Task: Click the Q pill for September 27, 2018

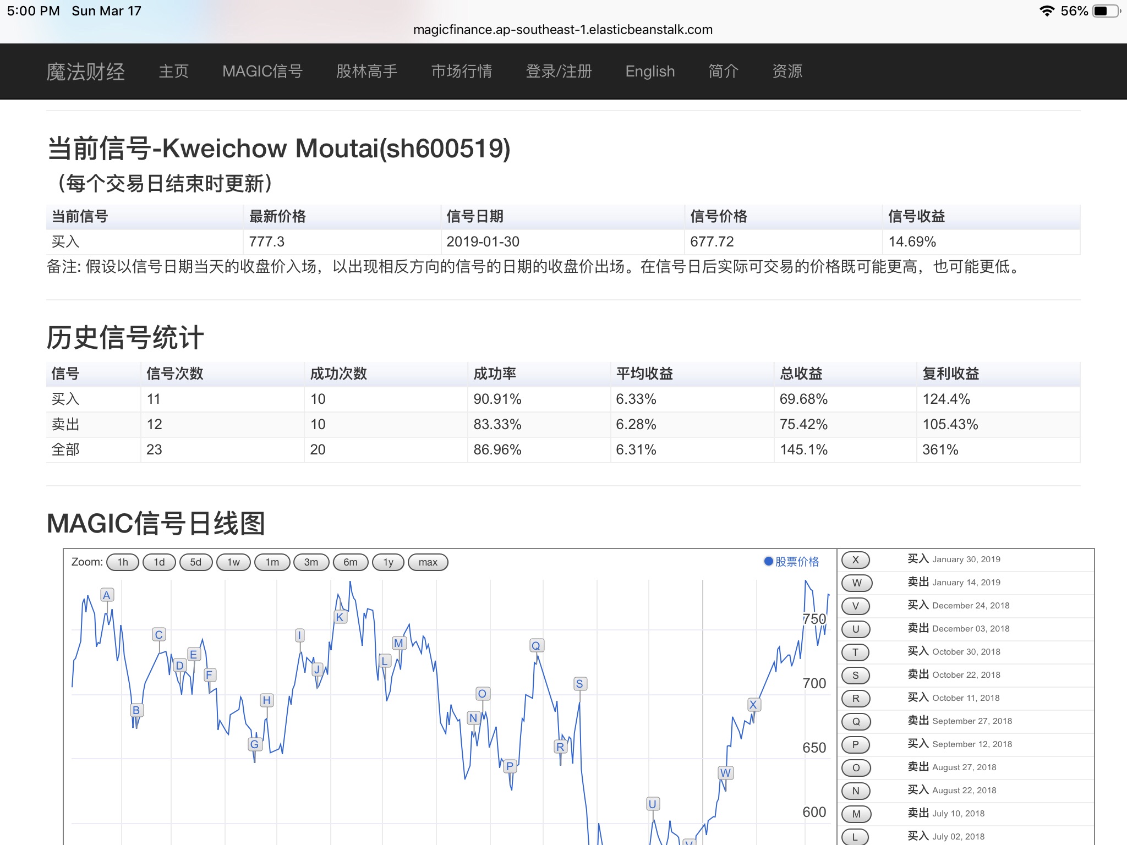Action: tap(856, 722)
